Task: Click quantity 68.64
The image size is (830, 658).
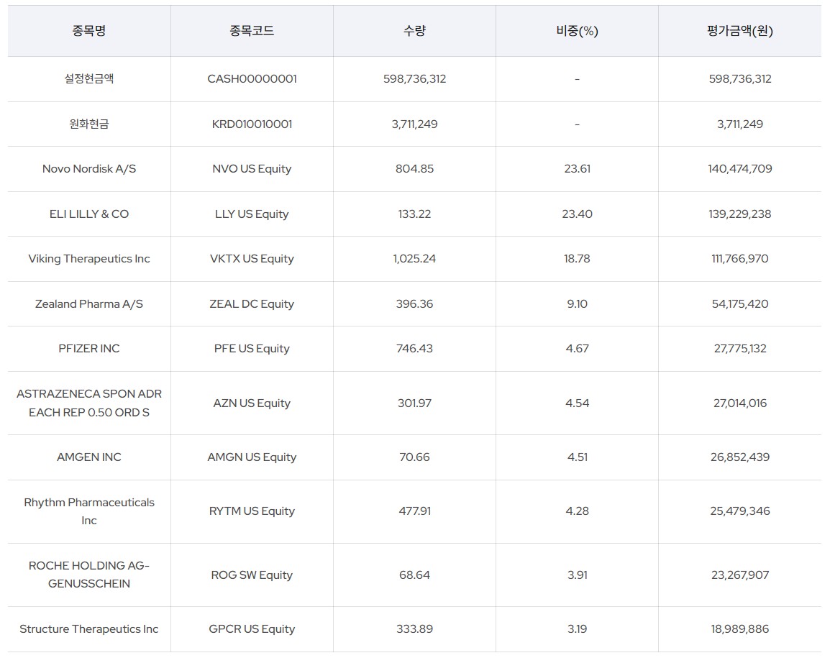Action: pos(414,575)
